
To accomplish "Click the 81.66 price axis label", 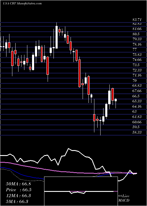I will tap(137, 29).
